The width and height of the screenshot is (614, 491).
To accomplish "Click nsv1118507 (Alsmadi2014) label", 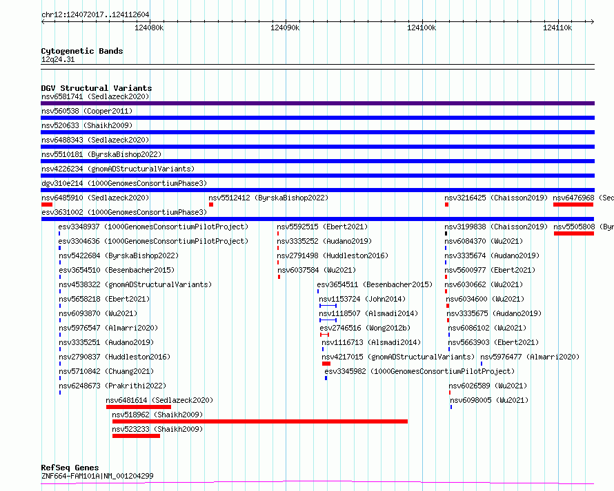I will (368, 313).
